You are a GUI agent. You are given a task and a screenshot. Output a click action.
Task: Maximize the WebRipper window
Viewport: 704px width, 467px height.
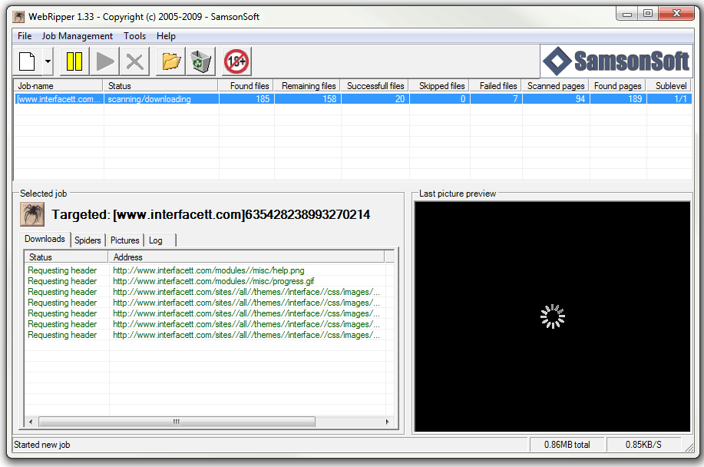(x=648, y=14)
